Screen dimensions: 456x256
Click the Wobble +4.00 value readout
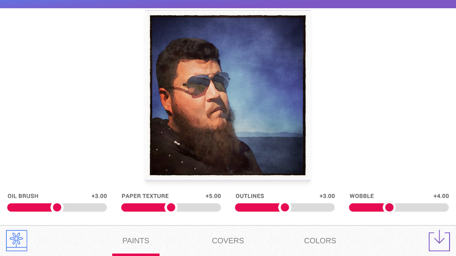441,196
